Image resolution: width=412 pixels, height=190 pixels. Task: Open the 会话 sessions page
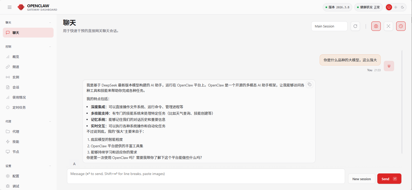point(28,87)
